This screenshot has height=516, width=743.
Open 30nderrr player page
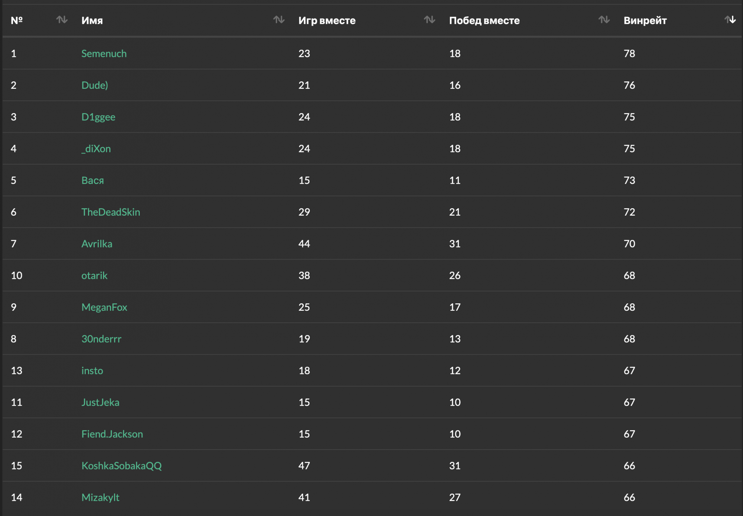[x=101, y=339]
